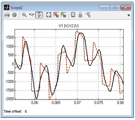Click Restore saved axes settings icon

(63, 15)
